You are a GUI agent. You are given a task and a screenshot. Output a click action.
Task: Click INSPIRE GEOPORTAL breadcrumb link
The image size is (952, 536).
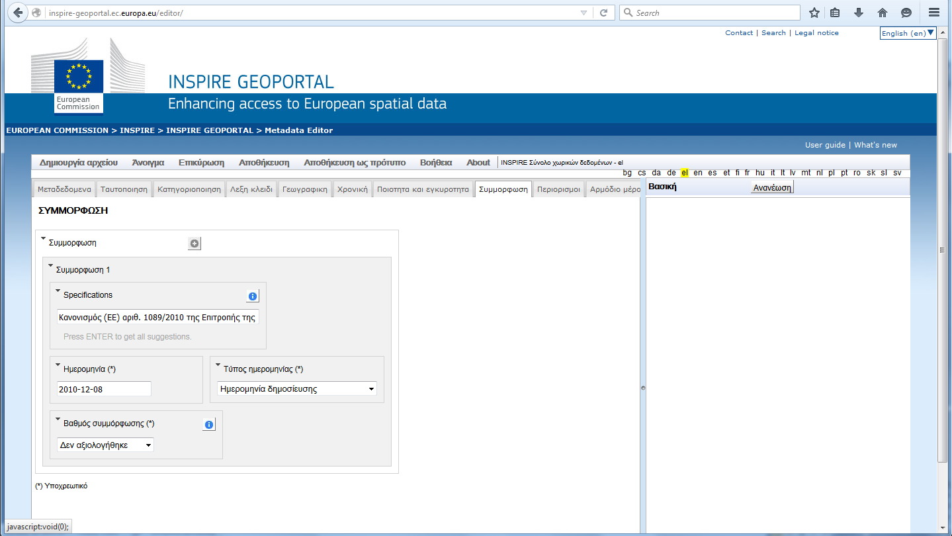tap(210, 130)
